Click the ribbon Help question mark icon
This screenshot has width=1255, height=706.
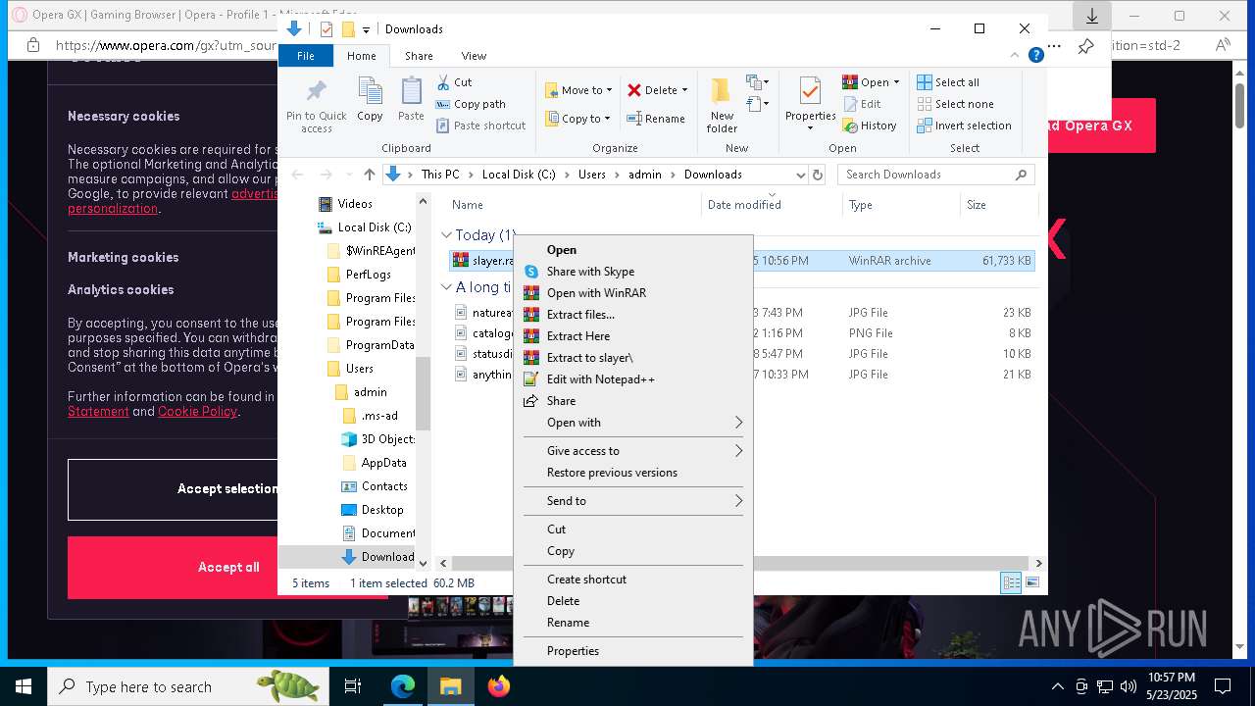pyautogui.click(x=1035, y=56)
